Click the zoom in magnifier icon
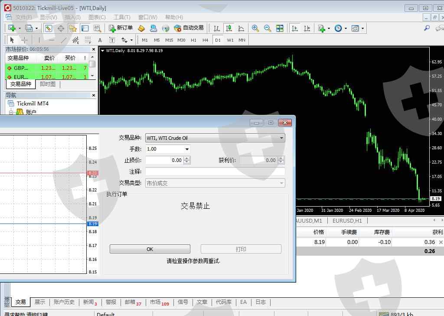This screenshot has width=444, height=316. [x=255, y=28]
